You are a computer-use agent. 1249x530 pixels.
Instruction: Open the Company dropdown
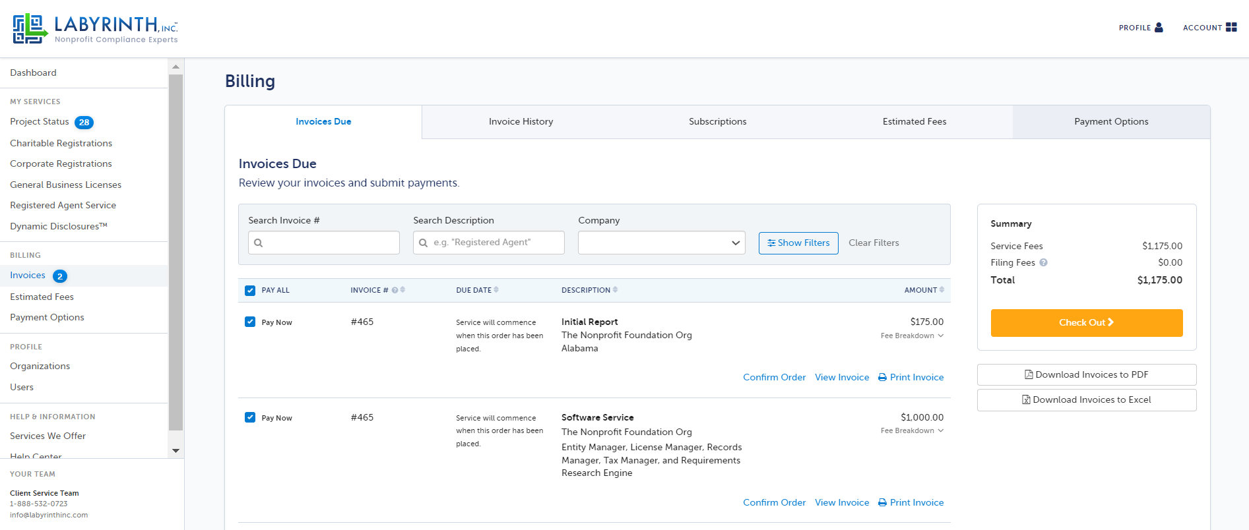[x=662, y=243]
